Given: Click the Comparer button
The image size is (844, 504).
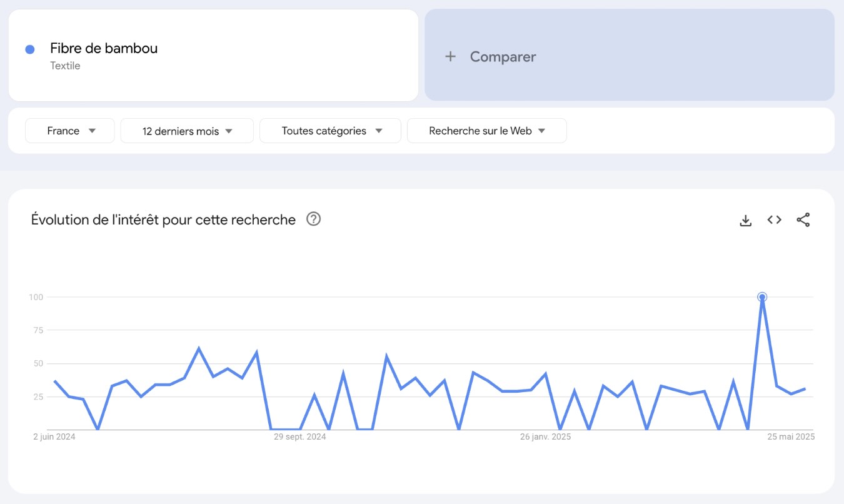Looking at the screenshot, I should click(630, 55).
